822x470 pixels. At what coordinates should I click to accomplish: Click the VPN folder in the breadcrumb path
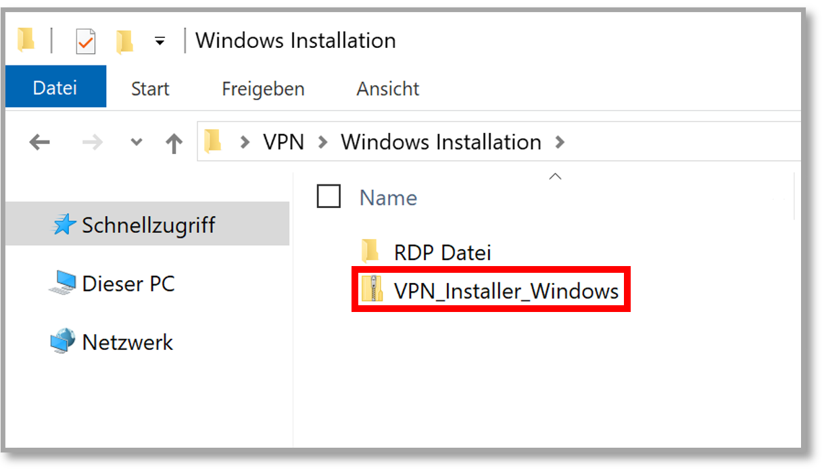coord(283,142)
